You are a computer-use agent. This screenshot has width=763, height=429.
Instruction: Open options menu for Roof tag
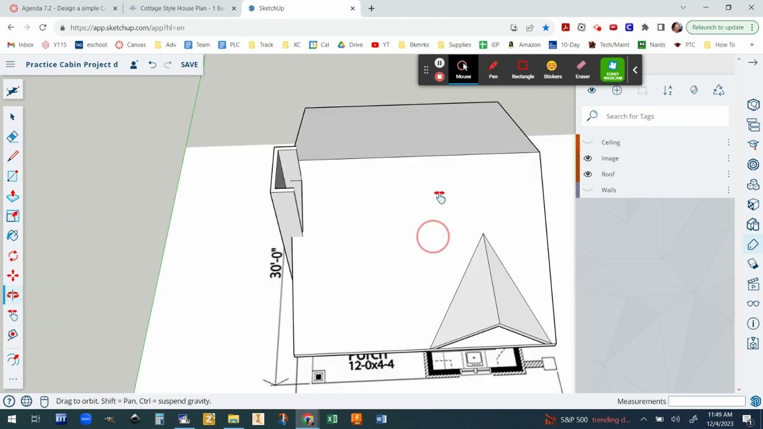click(x=728, y=174)
